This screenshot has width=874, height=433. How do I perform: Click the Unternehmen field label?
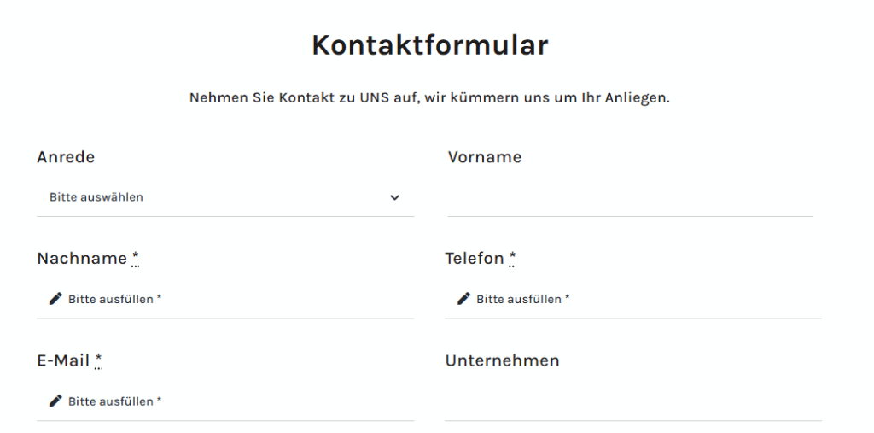[x=502, y=360]
